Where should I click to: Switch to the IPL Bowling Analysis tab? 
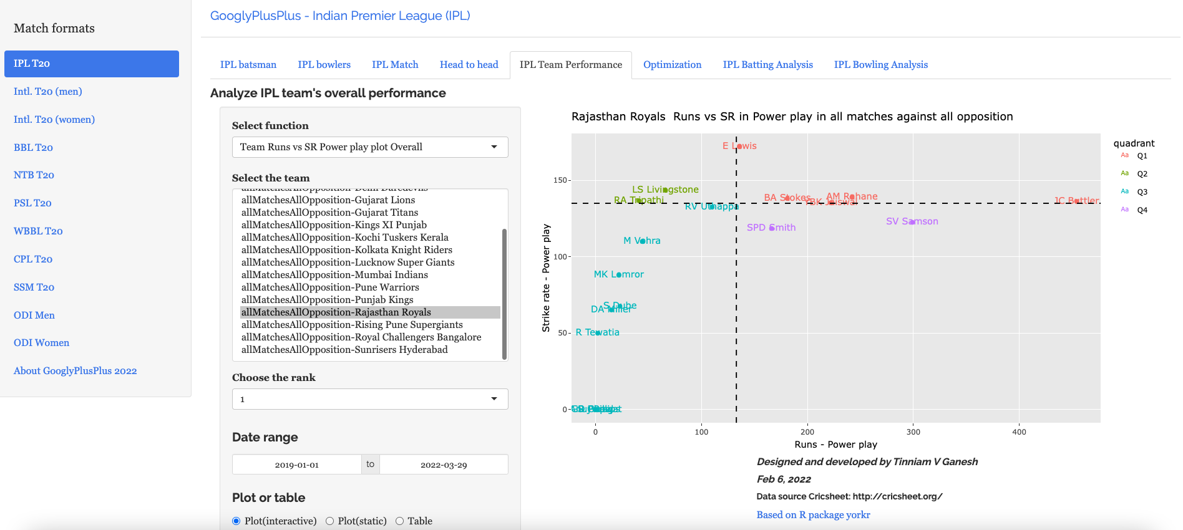880,65
